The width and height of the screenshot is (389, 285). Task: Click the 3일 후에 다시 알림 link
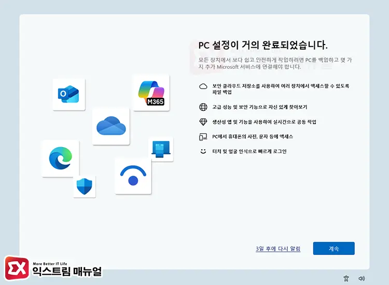[278, 249]
